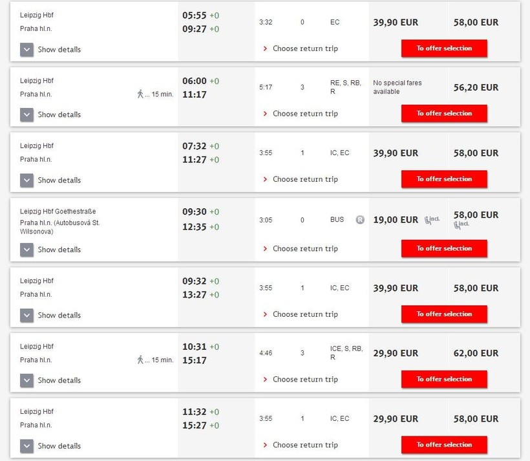Choose return trip for the 06:00 connection
This screenshot has height=461, width=530.
tap(305, 114)
